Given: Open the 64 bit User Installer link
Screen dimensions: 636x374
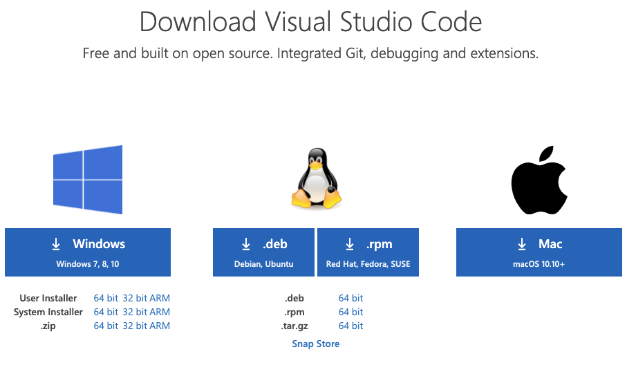Looking at the screenshot, I should click(106, 298).
